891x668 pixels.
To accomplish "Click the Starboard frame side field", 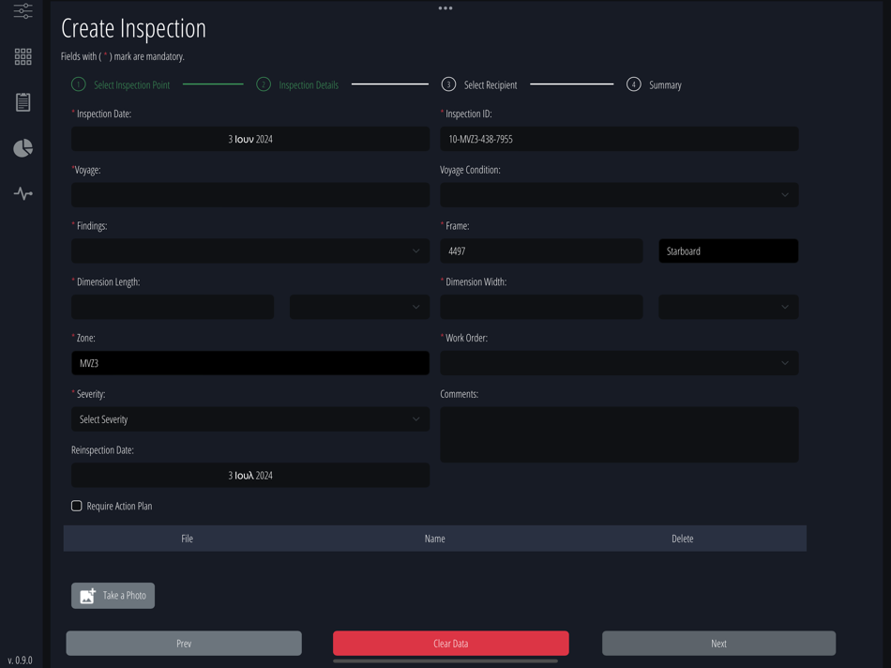I will pos(728,250).
